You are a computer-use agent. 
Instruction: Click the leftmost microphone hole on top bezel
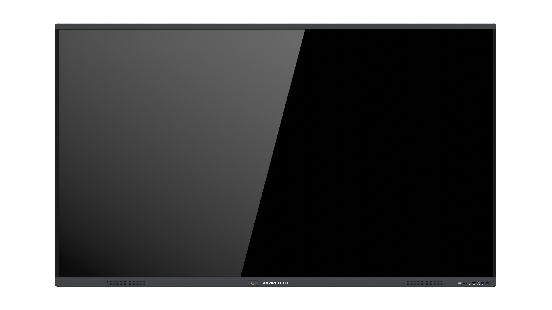(x=258, y=25)
